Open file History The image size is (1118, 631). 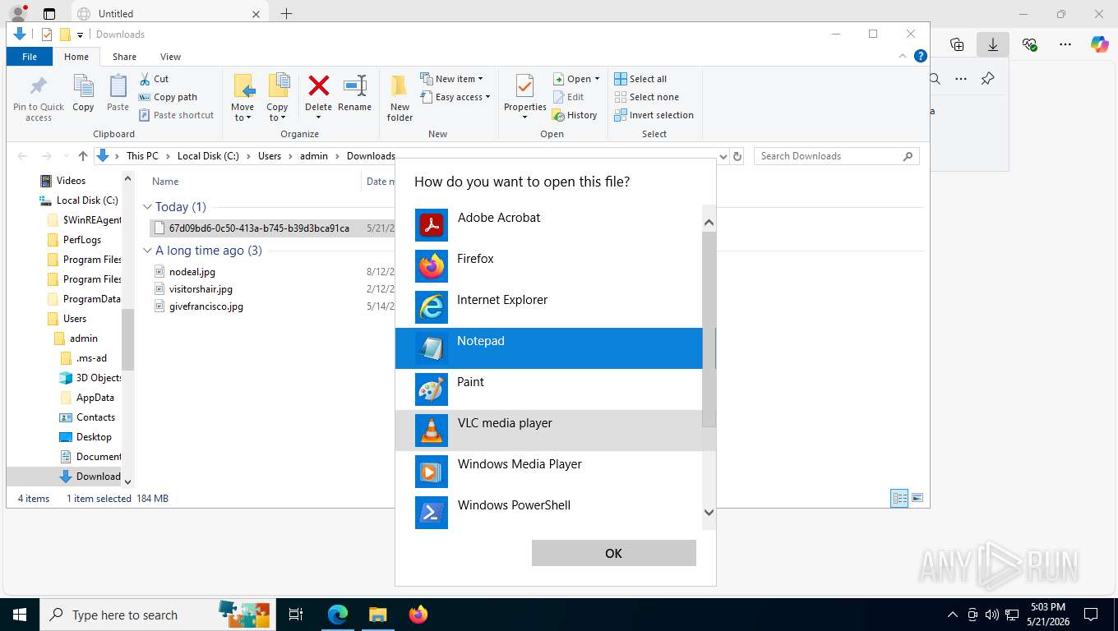pyautogui.click(x=575, y=115)
